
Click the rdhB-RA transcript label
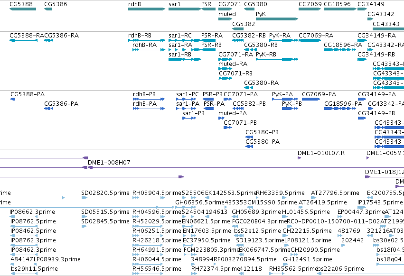coord(144,45)
